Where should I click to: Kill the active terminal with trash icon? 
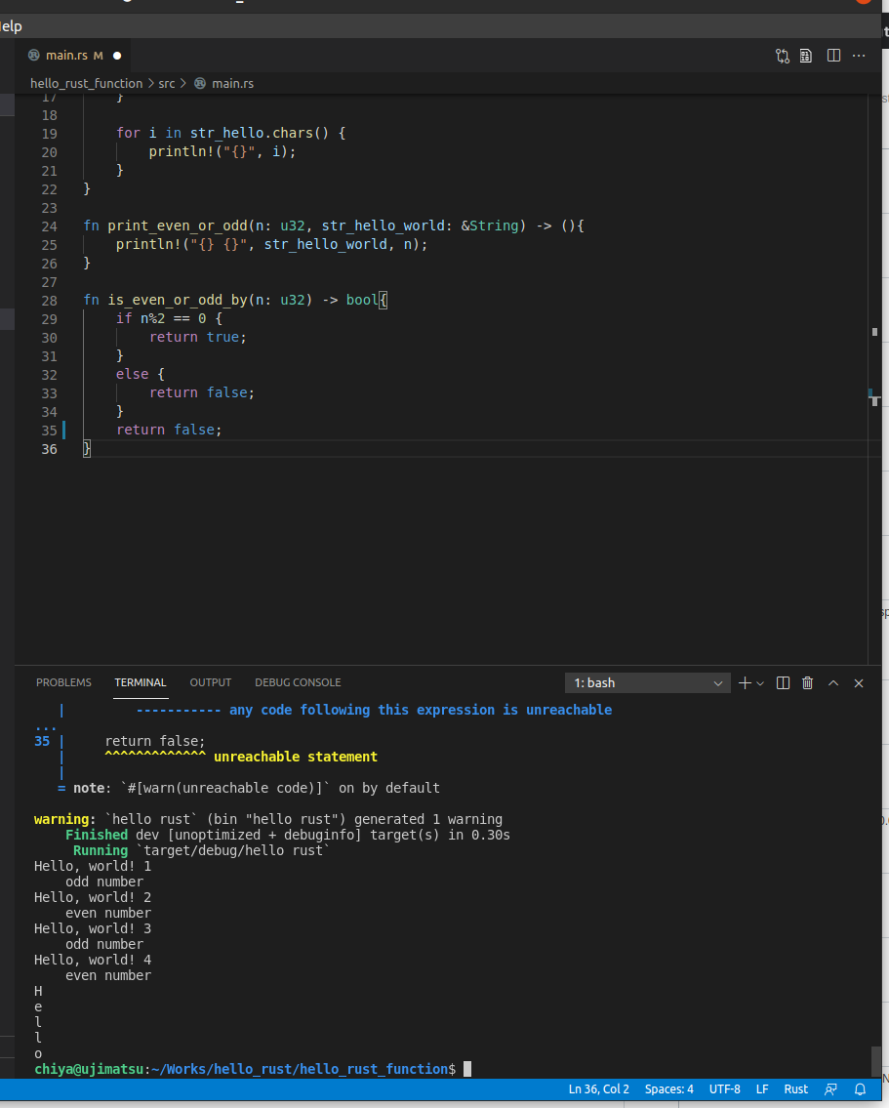pos(807,682)
